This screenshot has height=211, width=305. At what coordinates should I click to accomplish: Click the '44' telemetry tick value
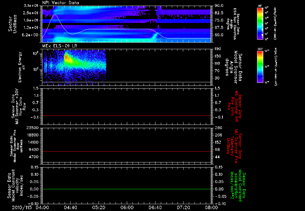click(217, 157)
